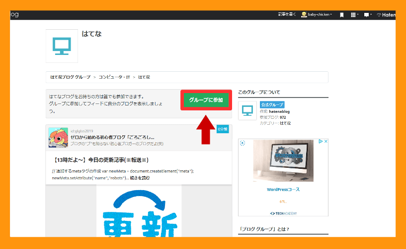Screen dimensions: 406x249
Task: Click blog description ブログの"ブ"も知らない text
Action: pos(117,144)
